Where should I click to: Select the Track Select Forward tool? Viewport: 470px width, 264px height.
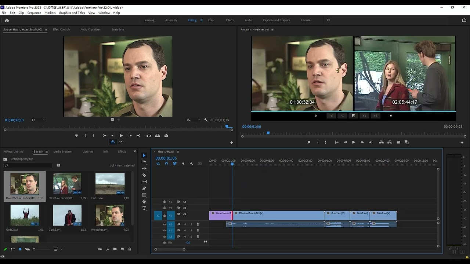pos(144,162)
